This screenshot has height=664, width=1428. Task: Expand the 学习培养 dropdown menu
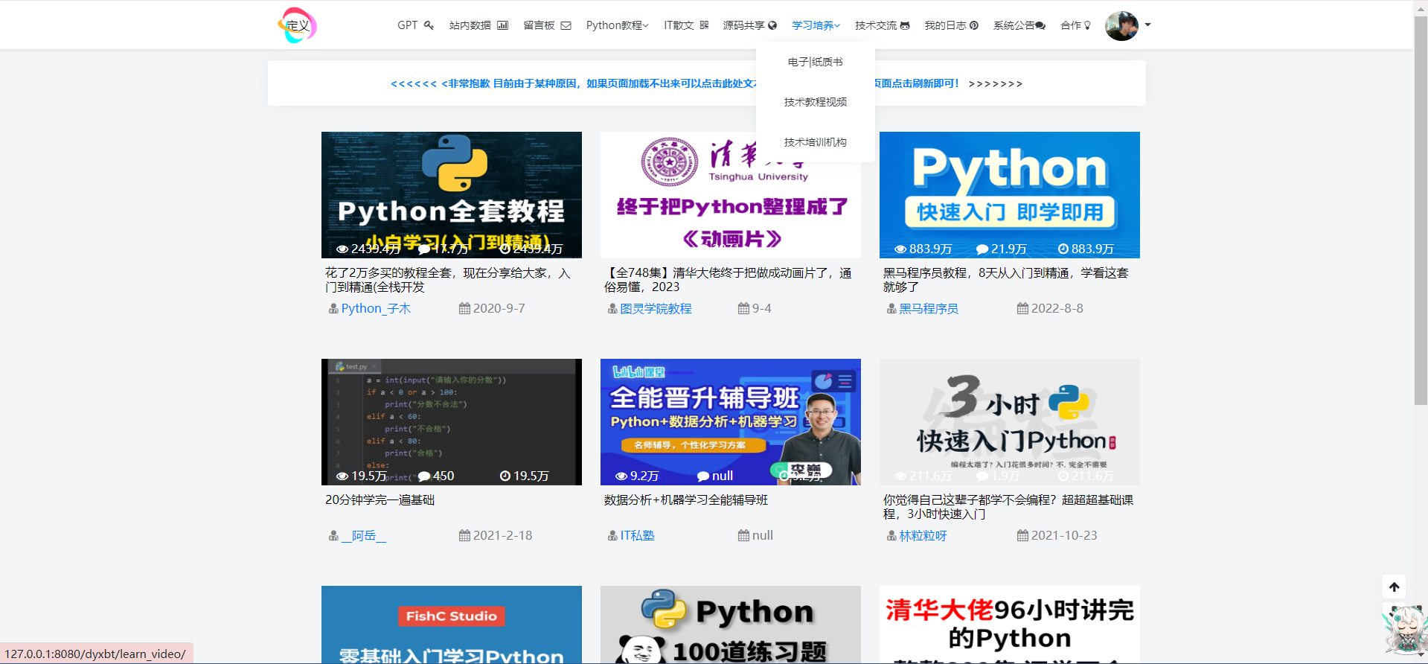click(816, 25)
